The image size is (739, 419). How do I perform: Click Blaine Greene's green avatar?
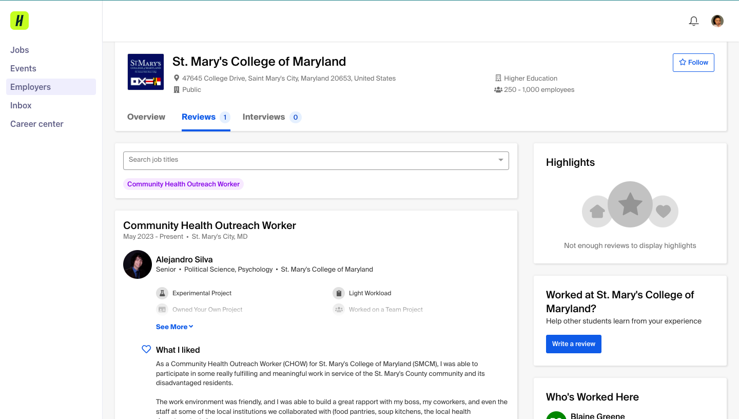[556, 415]
